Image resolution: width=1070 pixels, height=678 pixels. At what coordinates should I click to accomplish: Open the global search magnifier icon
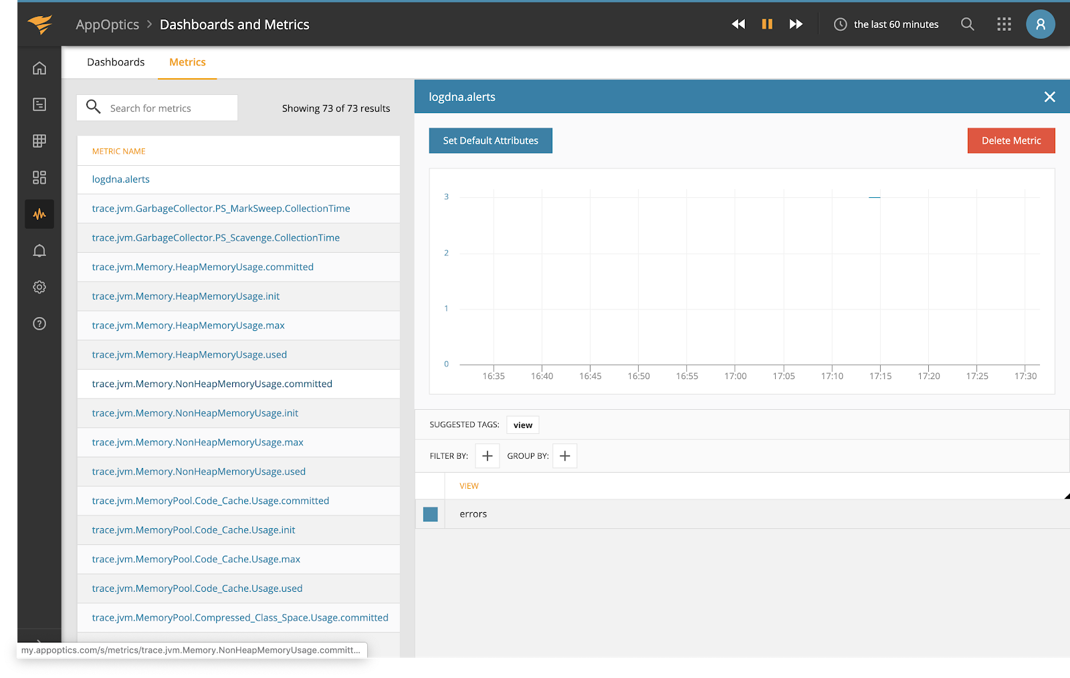[x=967, y=24]
